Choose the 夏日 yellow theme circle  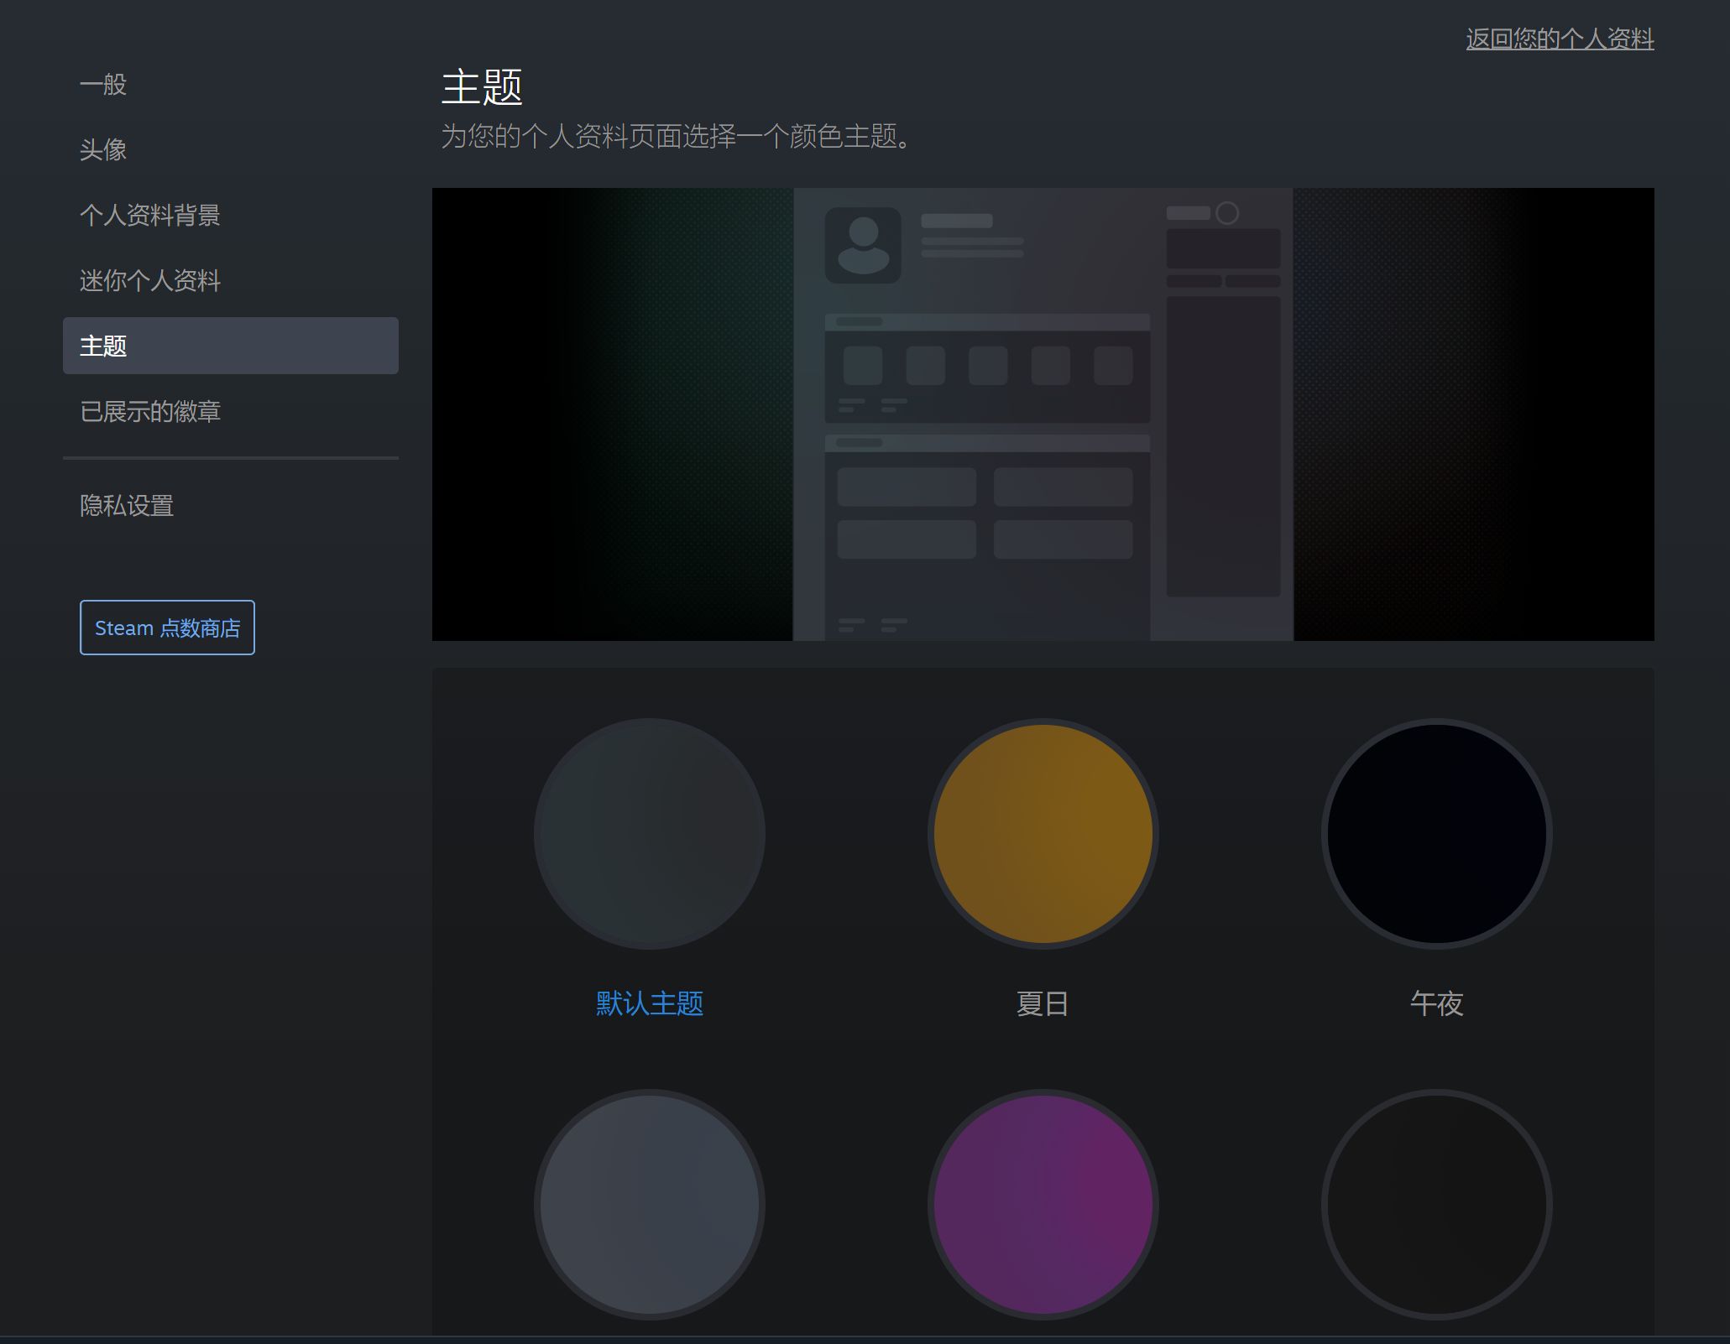tap(1043, 831)
